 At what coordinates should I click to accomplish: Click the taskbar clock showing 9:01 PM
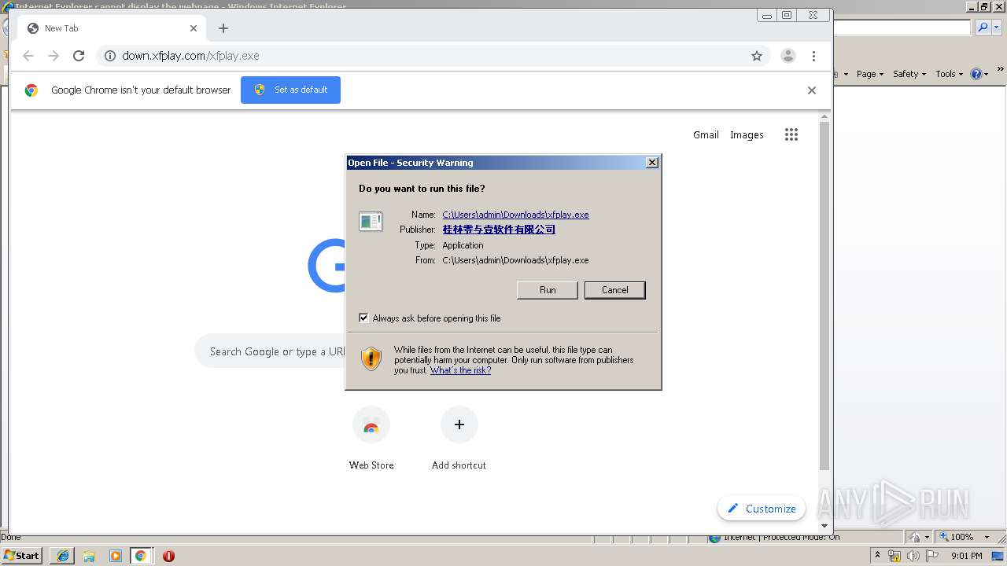pyautogui.click(x=966, y=556)
